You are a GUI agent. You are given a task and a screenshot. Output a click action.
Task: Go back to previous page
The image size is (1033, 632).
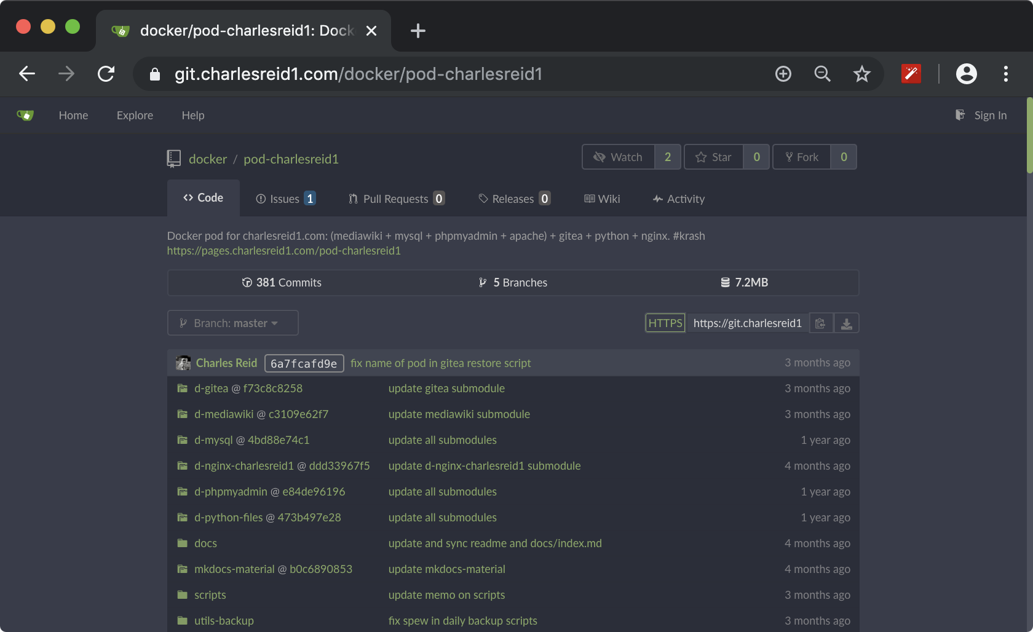pyautogui.click(x=27, y=74)
